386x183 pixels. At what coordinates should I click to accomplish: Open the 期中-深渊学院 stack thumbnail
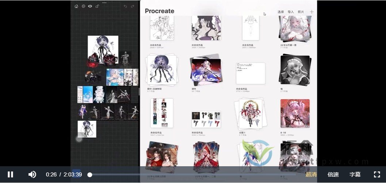[162, 70]
